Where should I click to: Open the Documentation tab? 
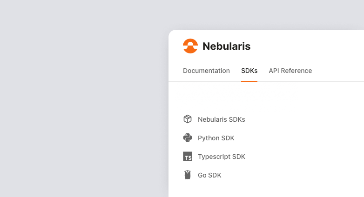[x=206, y=71]
